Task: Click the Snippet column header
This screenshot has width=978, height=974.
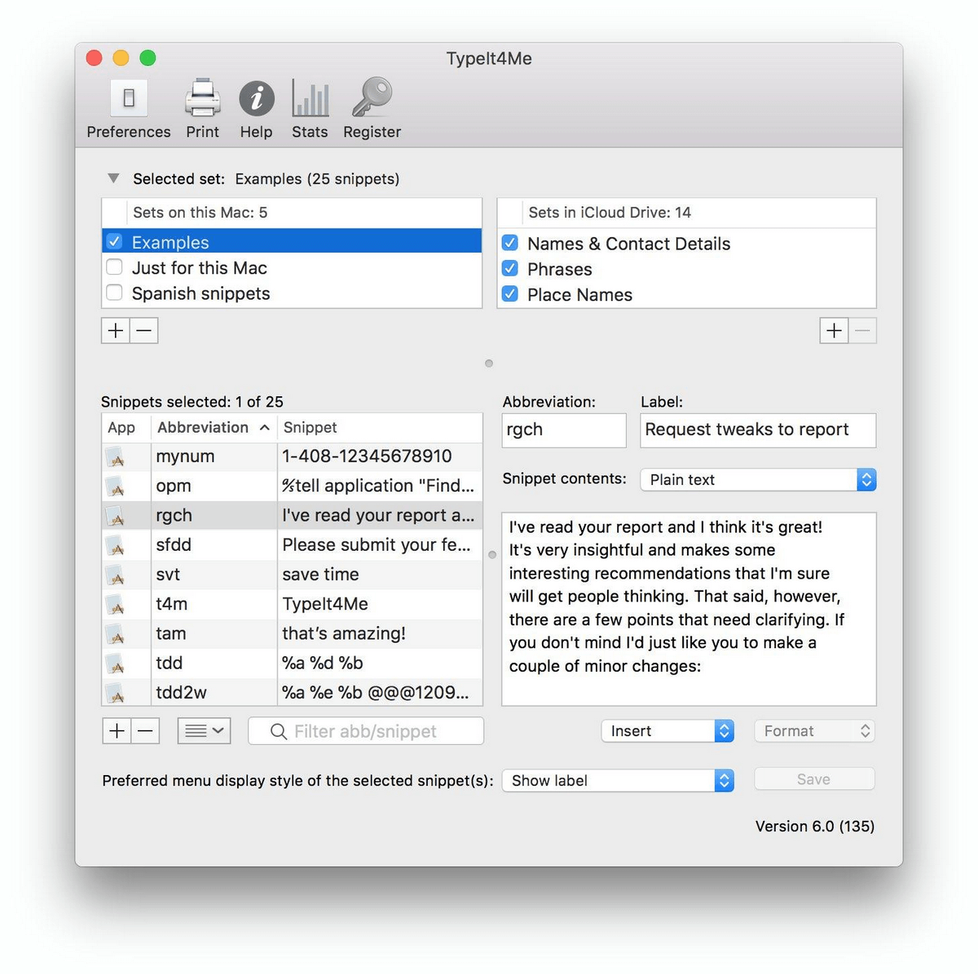Action: coord(380,427)
